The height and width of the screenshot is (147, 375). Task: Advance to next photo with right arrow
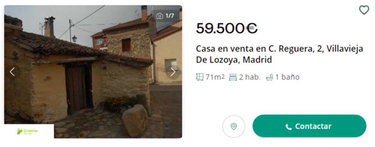point(172,72)
